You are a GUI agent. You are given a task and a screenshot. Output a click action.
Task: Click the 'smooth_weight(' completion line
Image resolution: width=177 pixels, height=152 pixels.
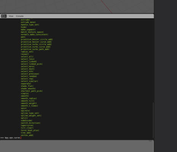click(29, 103)
